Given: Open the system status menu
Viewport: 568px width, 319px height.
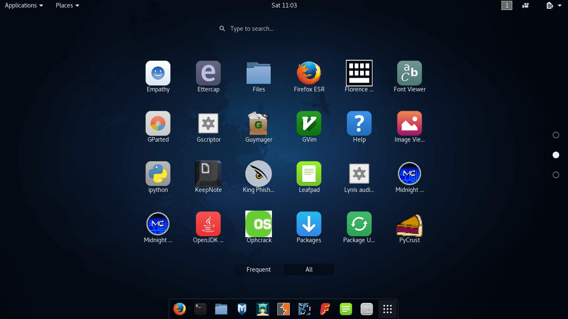Looking at the screenshot, I should [554, 5].
